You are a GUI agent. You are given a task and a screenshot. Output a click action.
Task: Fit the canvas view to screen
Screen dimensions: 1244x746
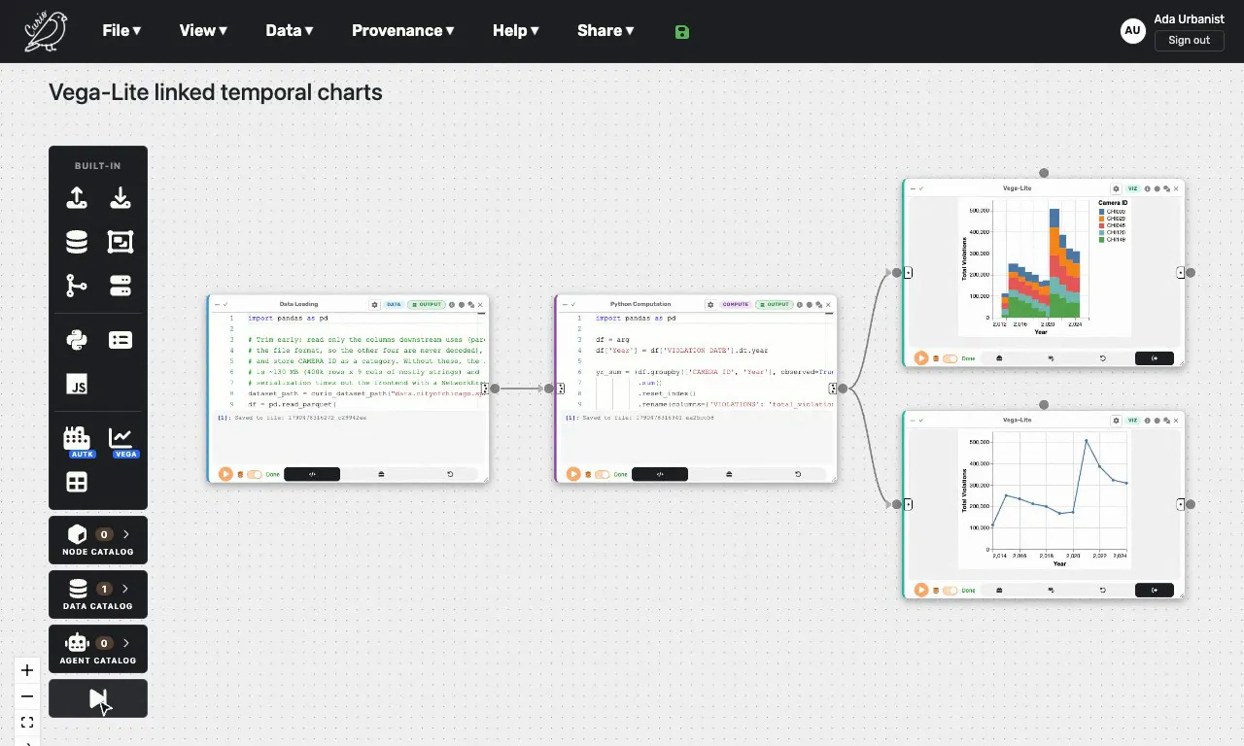[27, 723]
